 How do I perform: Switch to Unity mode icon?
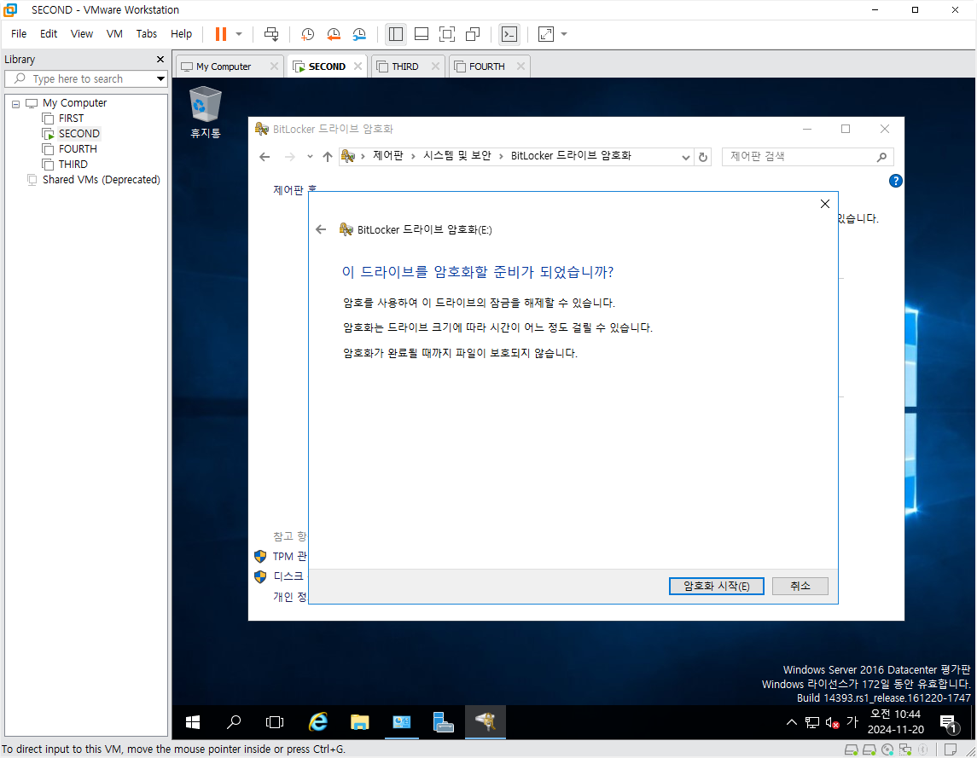[473, 34]
